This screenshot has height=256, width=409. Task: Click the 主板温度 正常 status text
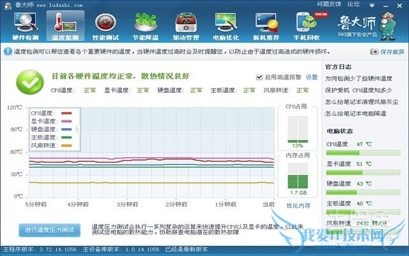249,90
